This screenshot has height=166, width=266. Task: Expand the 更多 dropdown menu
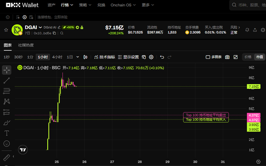(x=148, y=5)
